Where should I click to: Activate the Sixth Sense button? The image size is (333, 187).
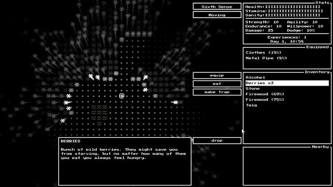click(x=217, y=7)
